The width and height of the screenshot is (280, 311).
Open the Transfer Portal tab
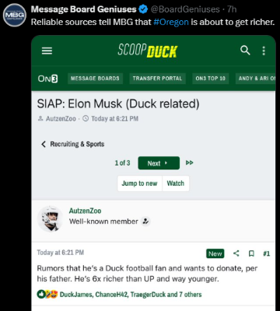157,79
